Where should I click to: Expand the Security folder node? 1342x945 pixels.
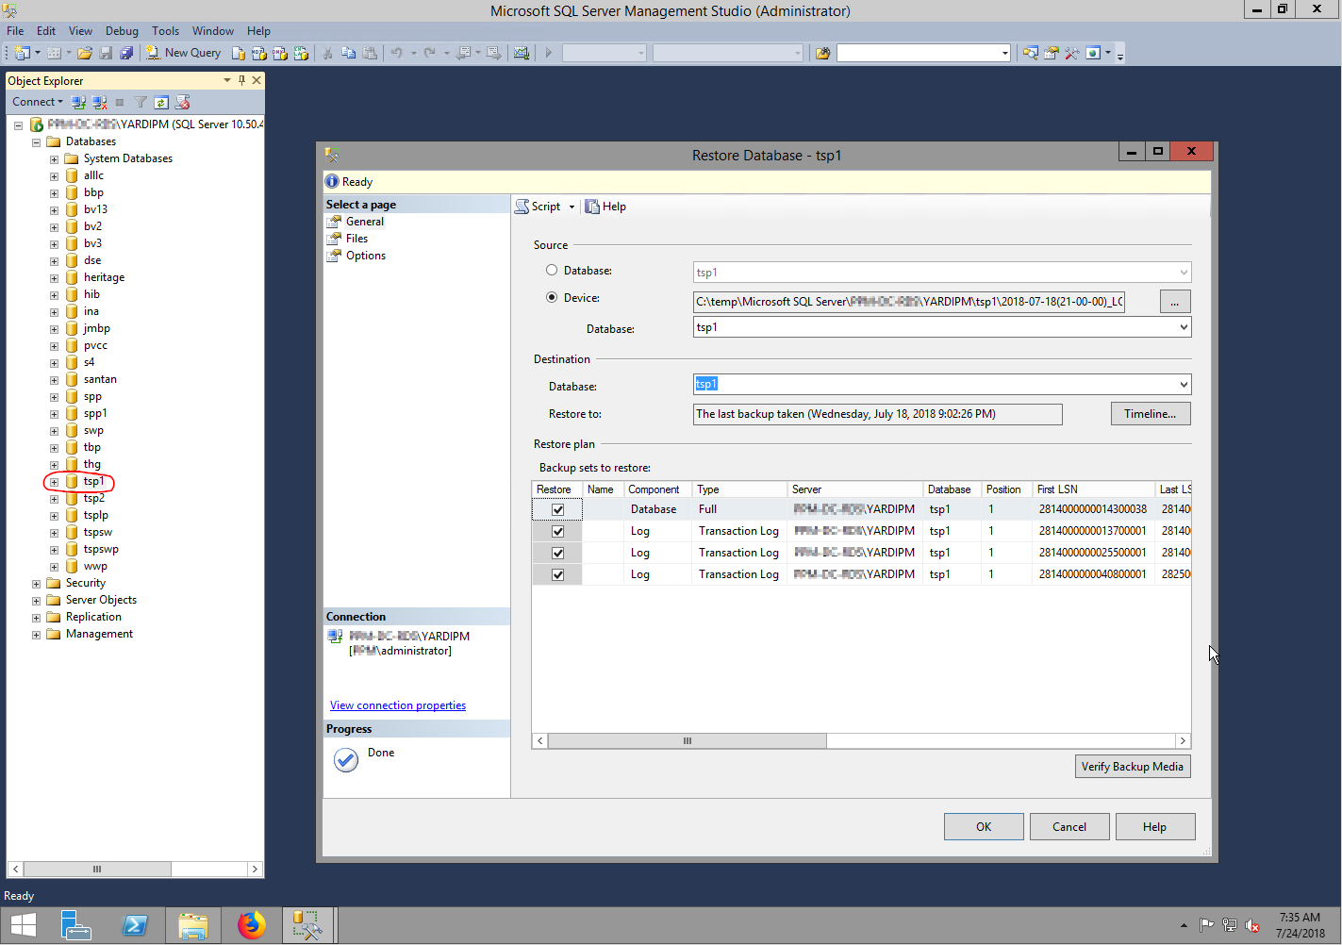click(x=36, y=584)
